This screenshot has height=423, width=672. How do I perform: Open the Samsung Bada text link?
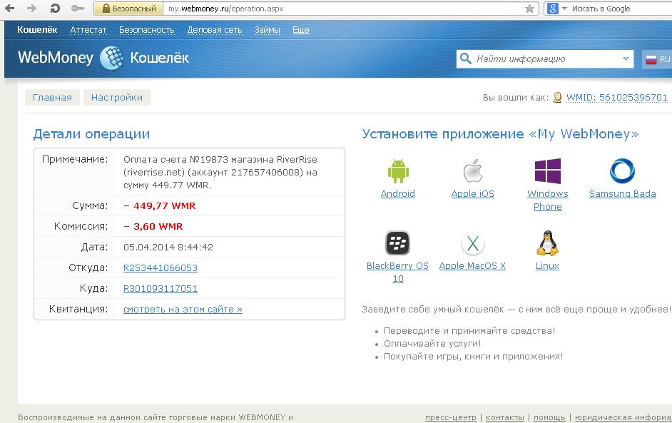click(x=622, y=194)
